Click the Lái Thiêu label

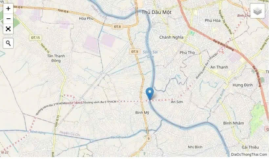(x=251, y=147)
